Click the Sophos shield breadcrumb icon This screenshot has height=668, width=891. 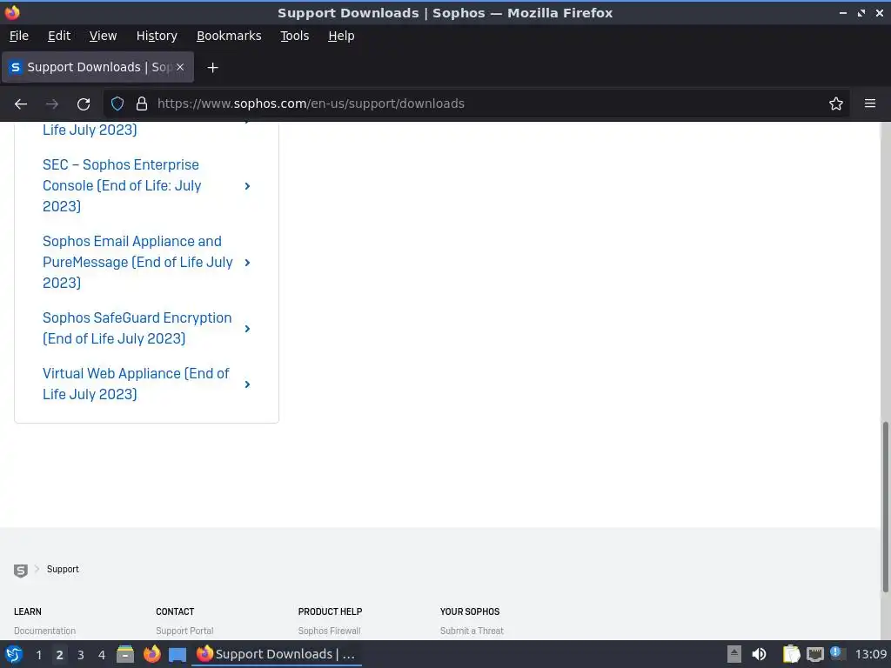pos(21,571)
